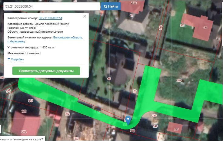
Task: Select the parcel labeled 275
Action: [x=176, y=129]
